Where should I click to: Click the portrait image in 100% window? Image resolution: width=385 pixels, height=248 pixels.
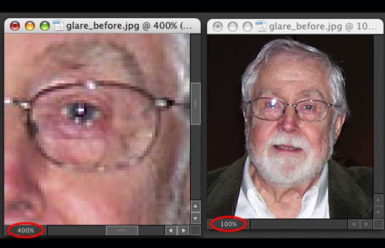tap(290, 126)
